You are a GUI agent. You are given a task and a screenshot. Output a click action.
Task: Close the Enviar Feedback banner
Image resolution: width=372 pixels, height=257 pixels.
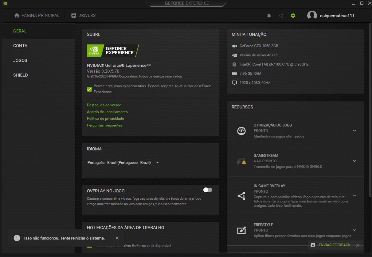click(358, 245)
